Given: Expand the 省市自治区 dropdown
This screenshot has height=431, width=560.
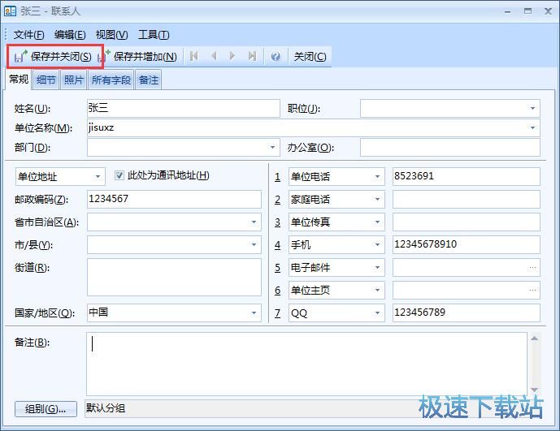Looking at the screenshot, I should click(x=254, y=222).
